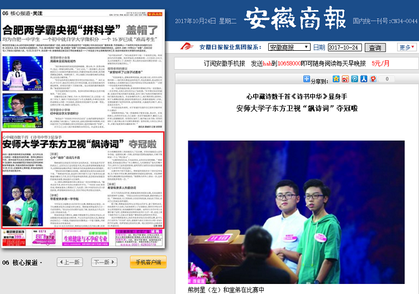Share article via Tencent Weibo icon
Viewport: 419px width, 294px height.
point(355,79)
